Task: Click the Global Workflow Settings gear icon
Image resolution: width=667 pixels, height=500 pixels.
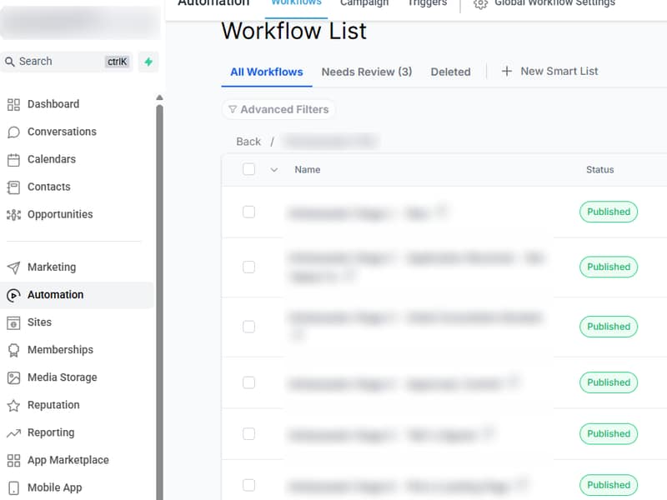Action: [480, 4]
